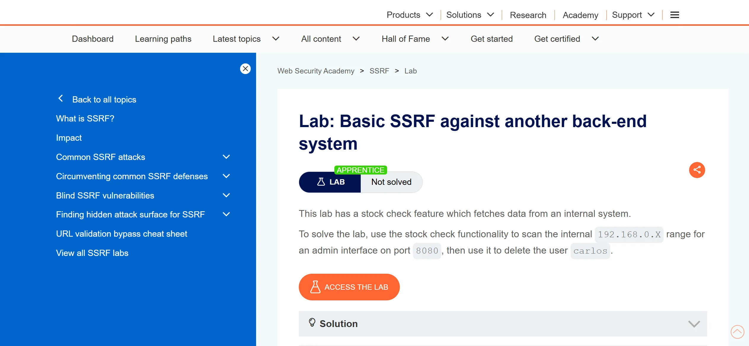
Task: Expand Blind SSRF vulnerabilities section
Action: [226, 196]
